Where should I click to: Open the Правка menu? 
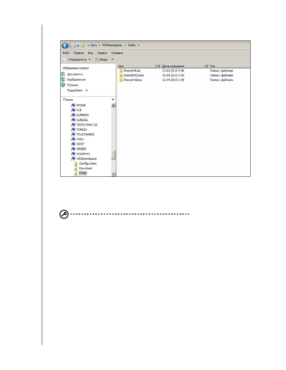[79, 53]
